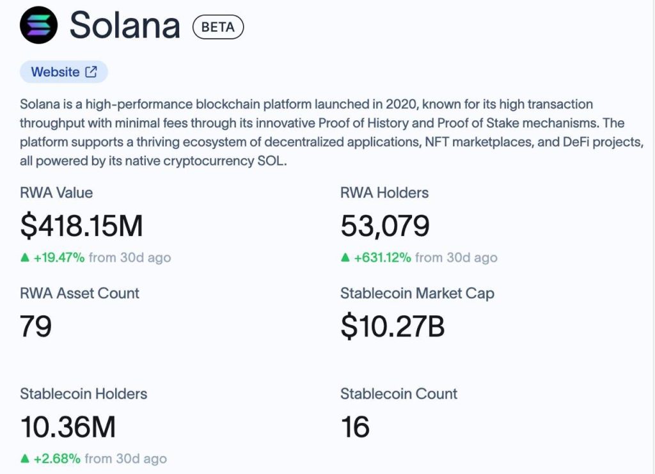
Task: Click the Solana page title
Action: (x=125, y=26)
